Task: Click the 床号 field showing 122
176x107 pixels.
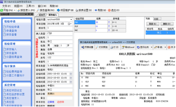Action: [60, 58]
